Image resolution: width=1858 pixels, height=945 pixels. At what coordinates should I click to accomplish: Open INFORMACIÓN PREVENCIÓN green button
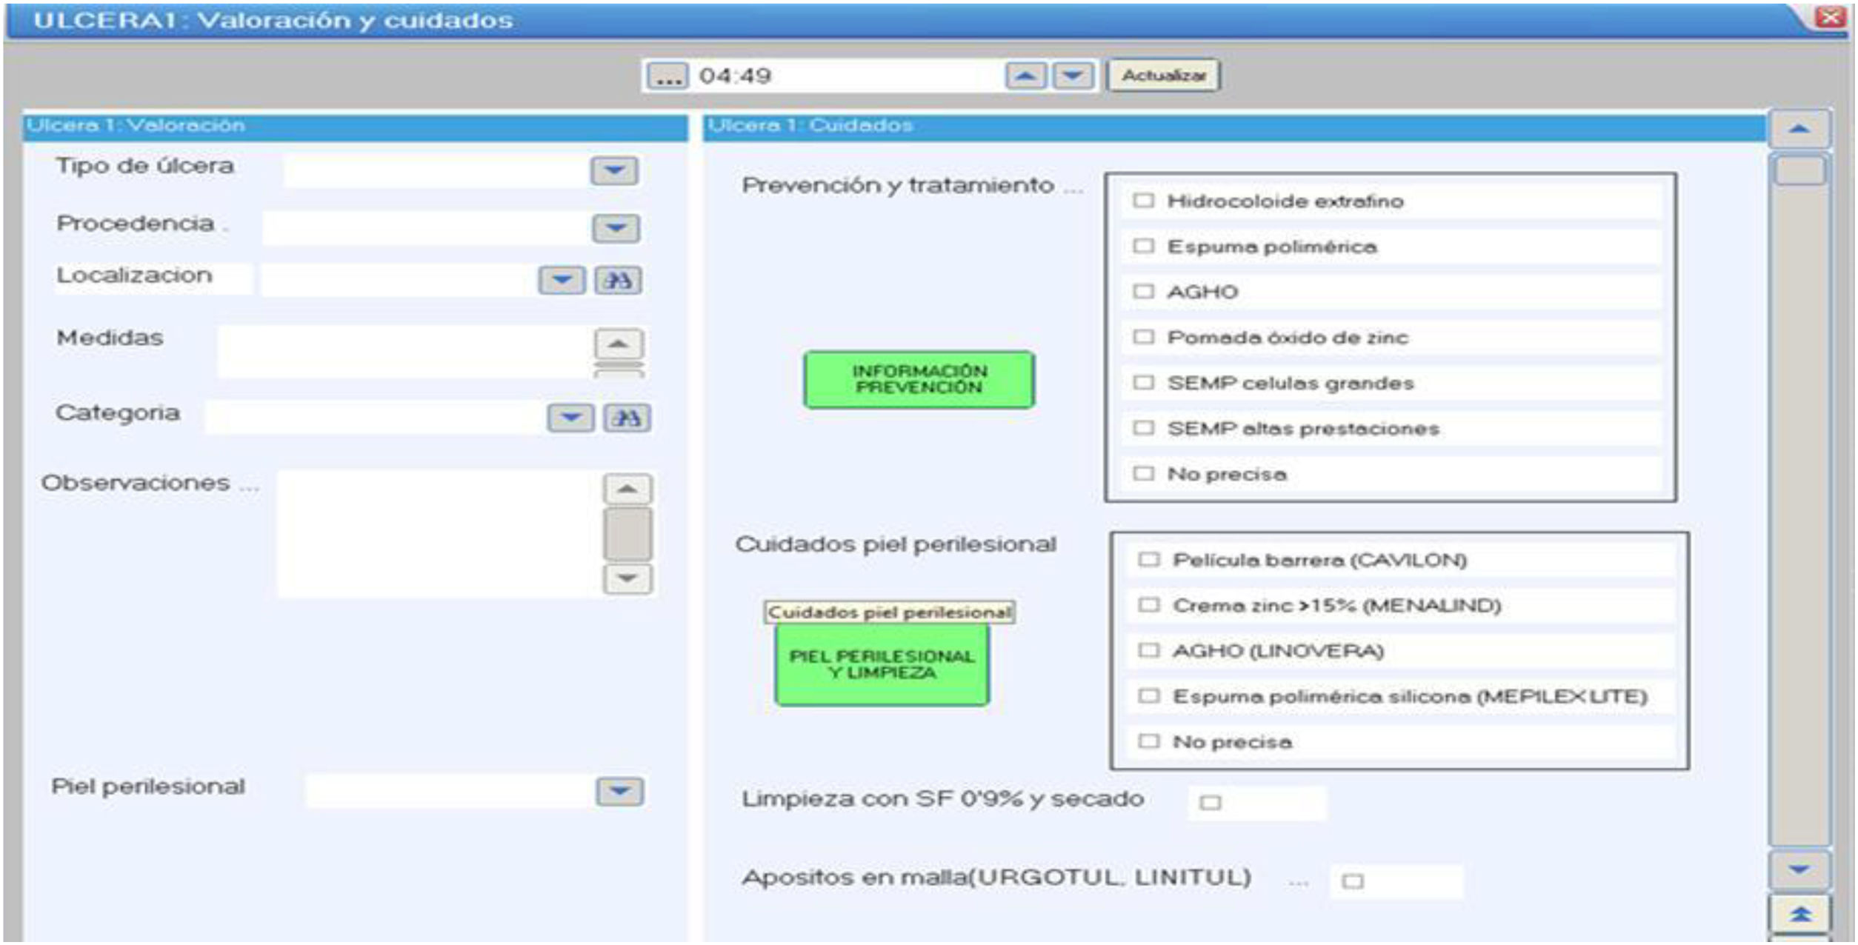coord(919,379)
